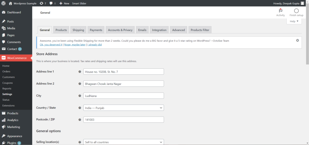Switch to the Shipping settings tab
Screen dimensions: 309x145
point(78,30)
